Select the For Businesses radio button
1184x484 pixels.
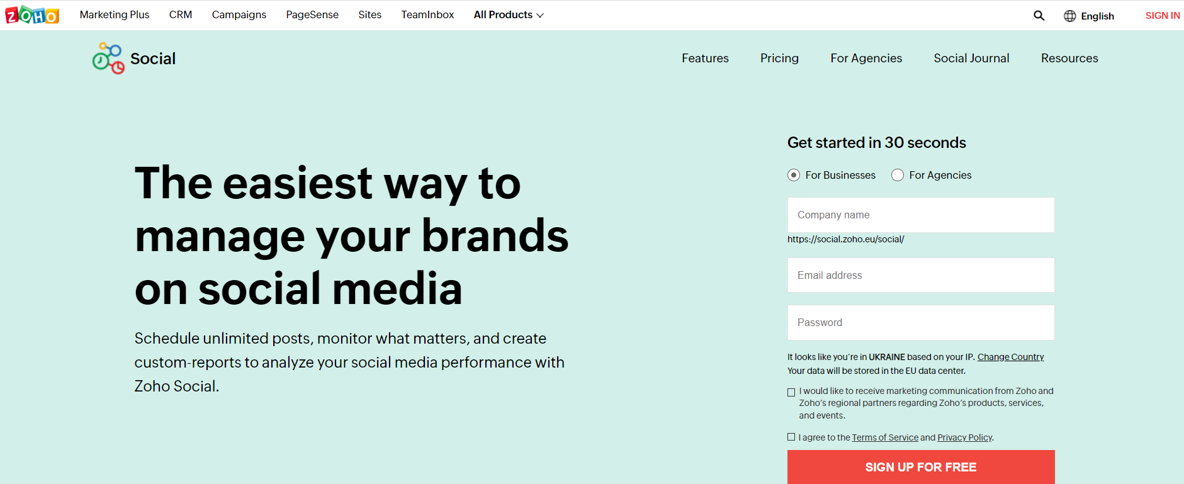[x=794, y=175]
